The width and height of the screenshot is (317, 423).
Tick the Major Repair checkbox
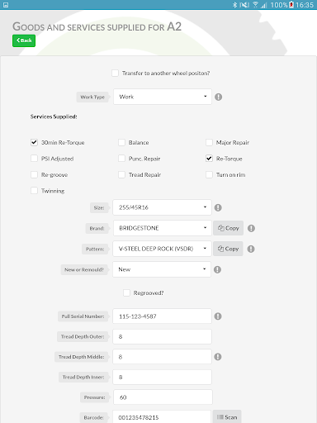coord(209,142)
